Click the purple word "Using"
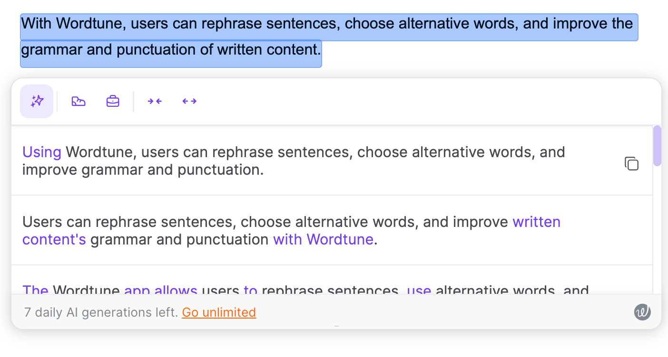This screenshot has height=357, width=668. click(41, 151)
